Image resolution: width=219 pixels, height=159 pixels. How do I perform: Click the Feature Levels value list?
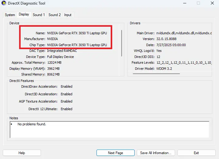click(x=184, y=63)
